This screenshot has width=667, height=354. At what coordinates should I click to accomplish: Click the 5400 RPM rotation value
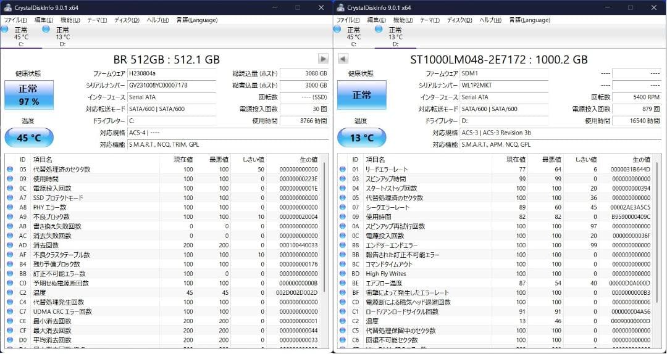tap(637, 97)
